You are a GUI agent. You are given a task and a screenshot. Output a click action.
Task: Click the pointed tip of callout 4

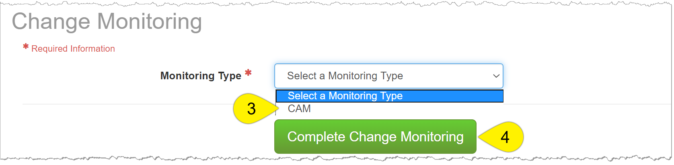pos(479,137)
